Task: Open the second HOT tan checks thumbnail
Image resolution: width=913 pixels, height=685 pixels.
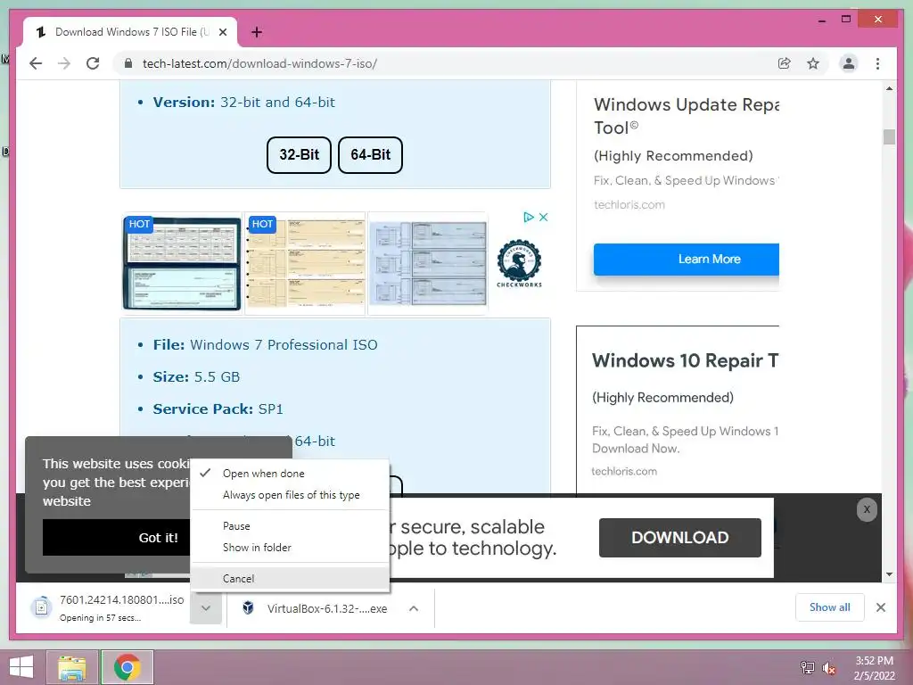Action: 306,263
